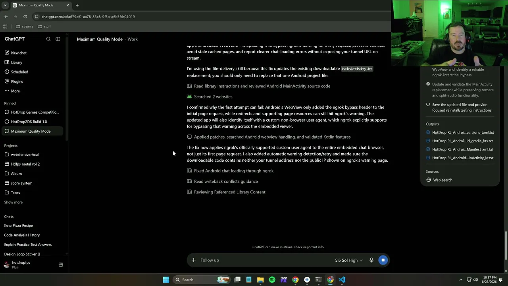Open pinned chat HotDrop2DS Build 1.0
The width and height of the screenshot is (508, 286).
point(32,122)
